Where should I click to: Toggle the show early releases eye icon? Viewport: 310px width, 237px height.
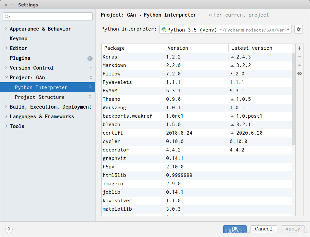(300, 73)
